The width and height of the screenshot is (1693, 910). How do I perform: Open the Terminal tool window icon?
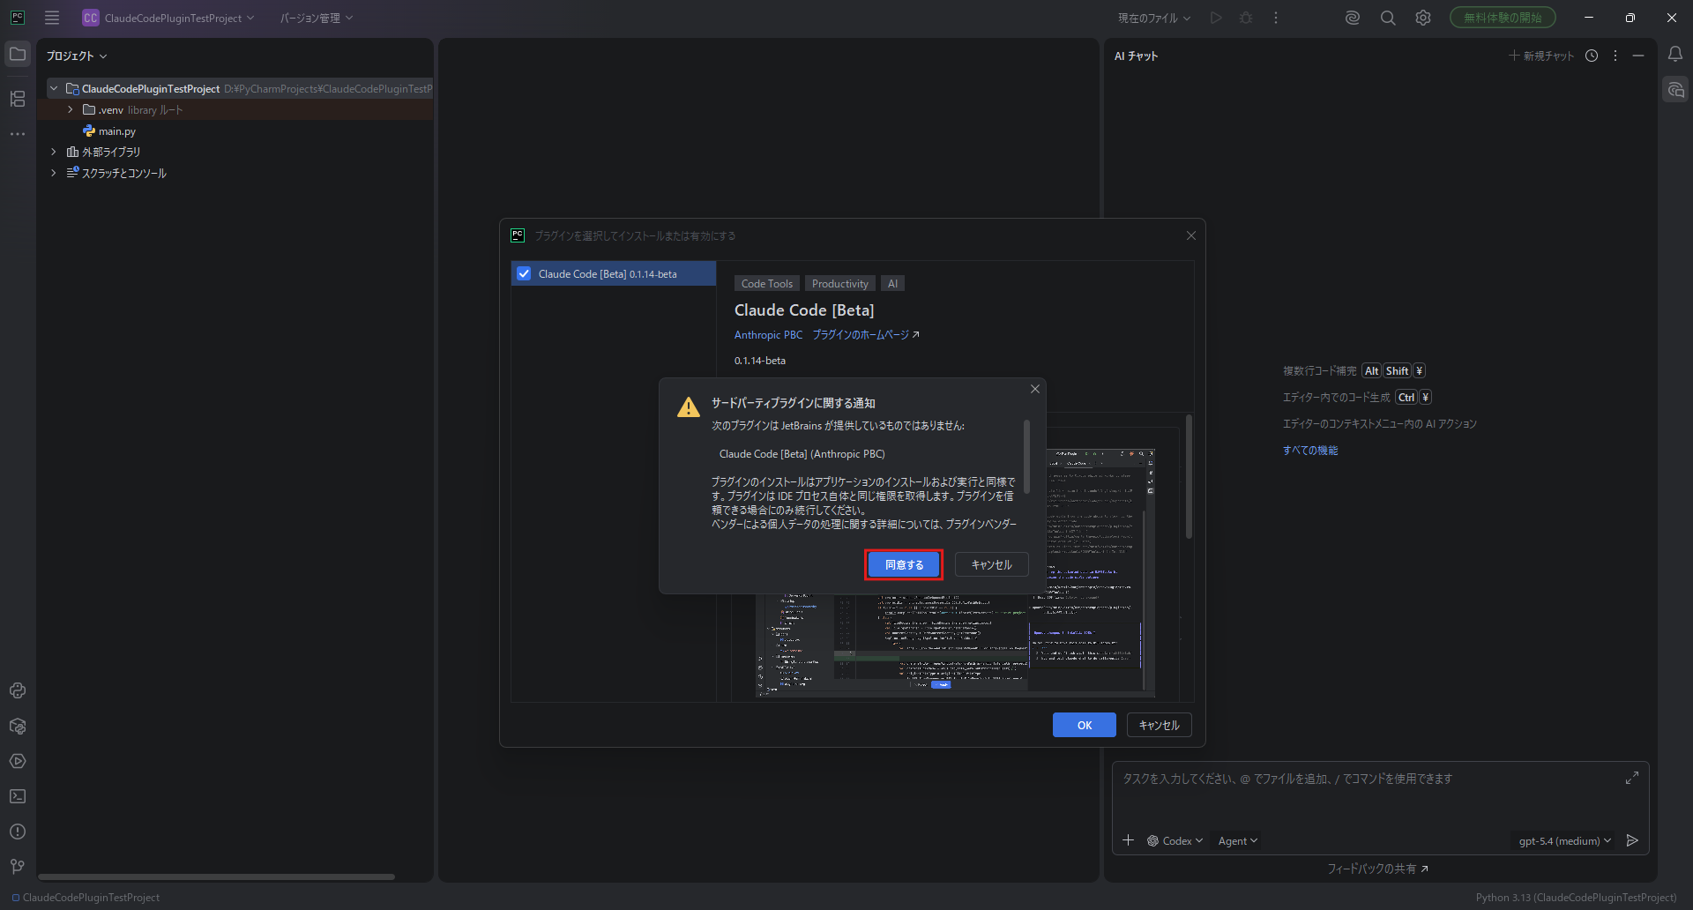[18, 796]
